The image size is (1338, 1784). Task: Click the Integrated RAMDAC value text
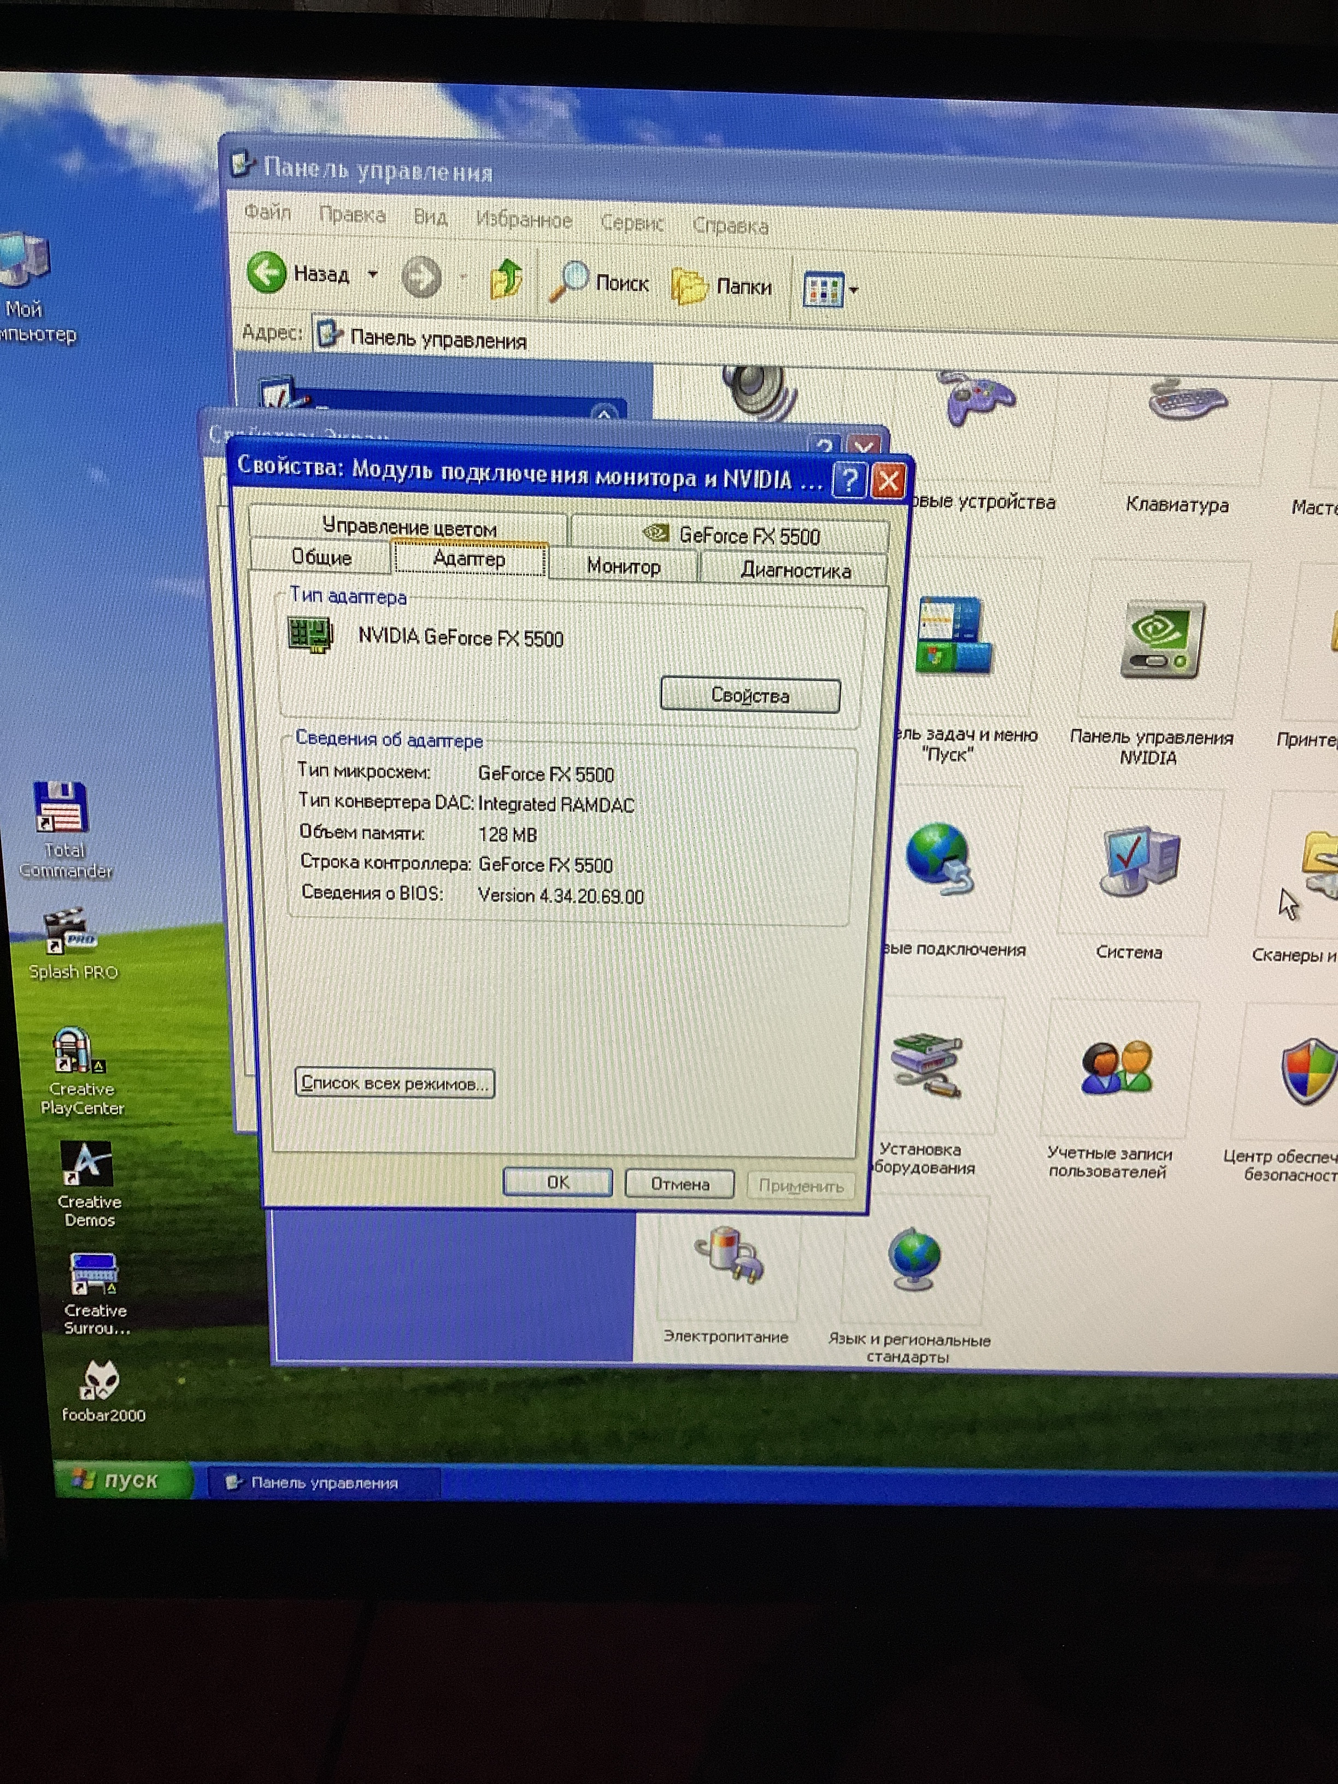click(x=556, y=804)
